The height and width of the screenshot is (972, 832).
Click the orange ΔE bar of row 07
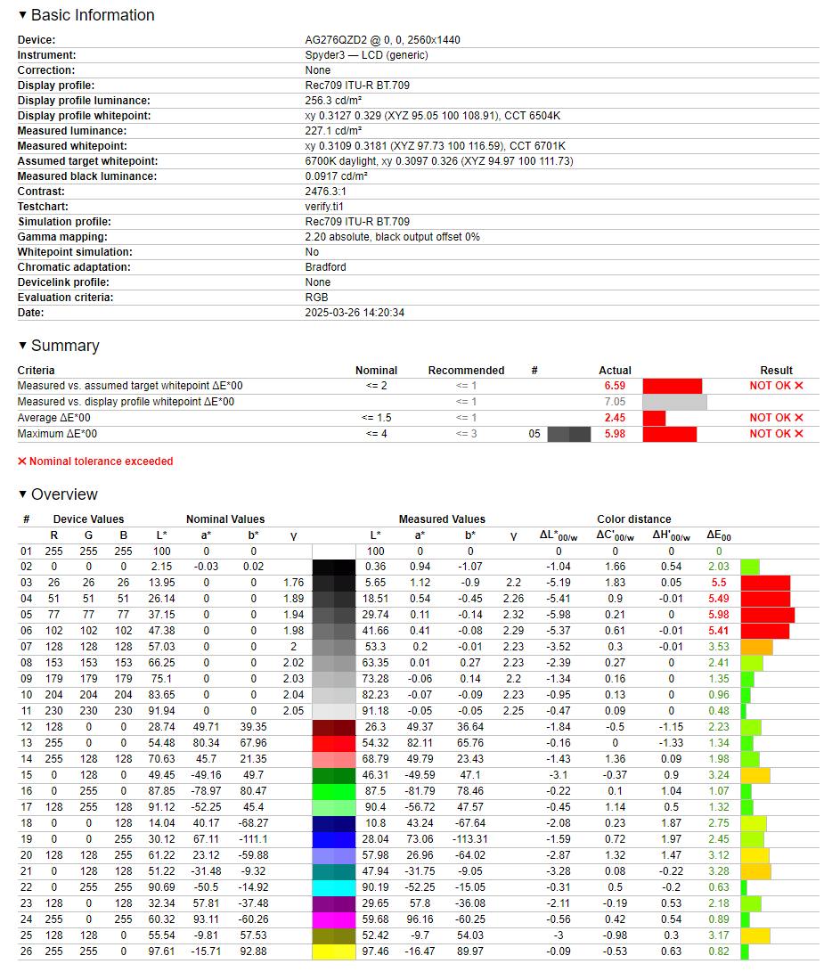click(x=756, y=647)
